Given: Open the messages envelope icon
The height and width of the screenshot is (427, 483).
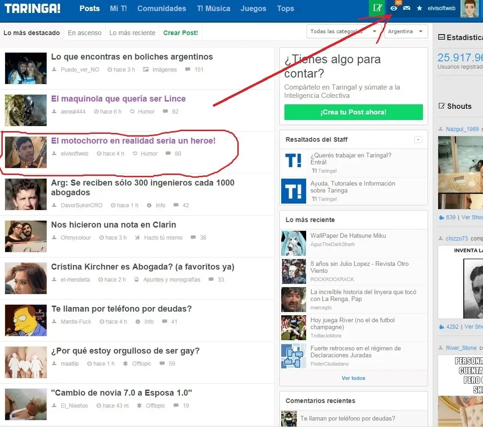Looking at the screenshot, I should (407, 8).
